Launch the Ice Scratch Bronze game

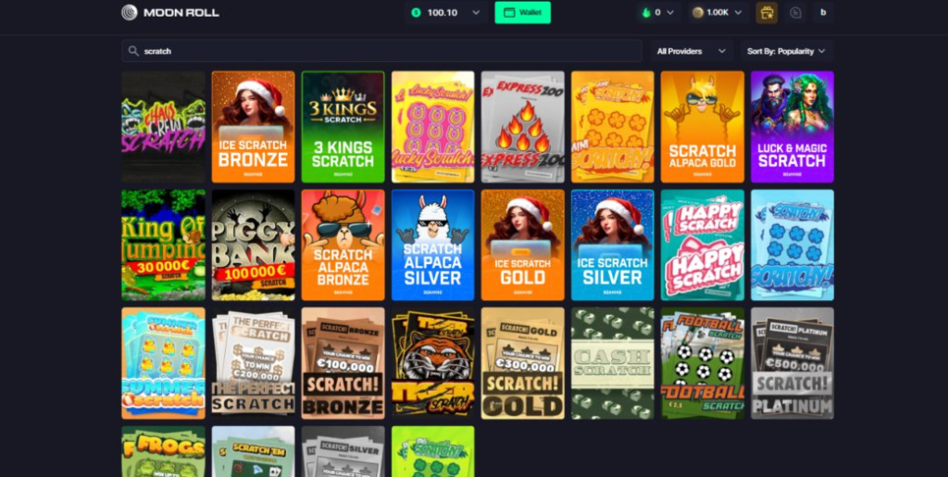(253, 127)
